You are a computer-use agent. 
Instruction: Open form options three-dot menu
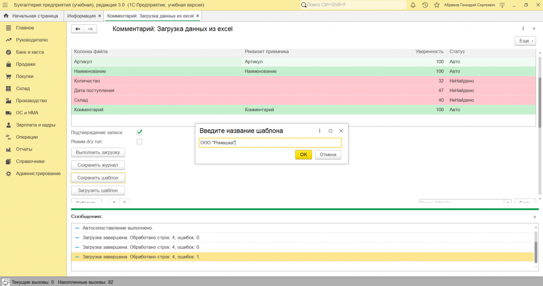tap(523, 29)
